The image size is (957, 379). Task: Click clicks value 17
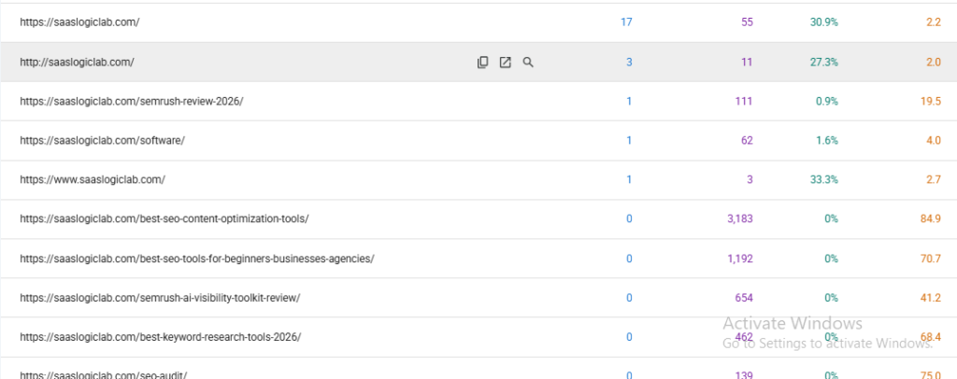pos(626,22)
